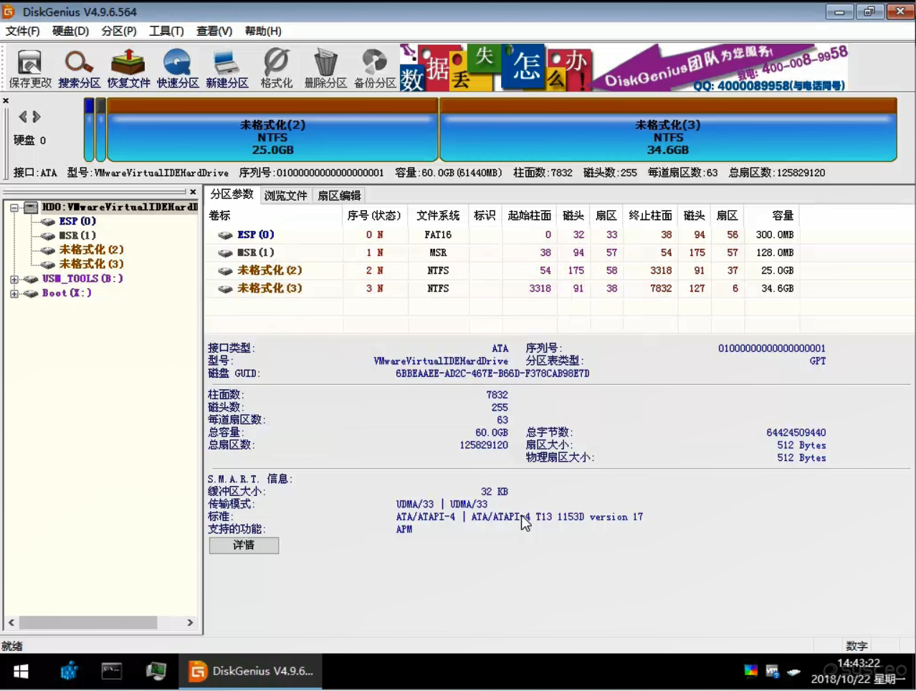Click the 详情 details button
Image resolution: width=916 pixels, height=691 pixels.
pos(244,545)
